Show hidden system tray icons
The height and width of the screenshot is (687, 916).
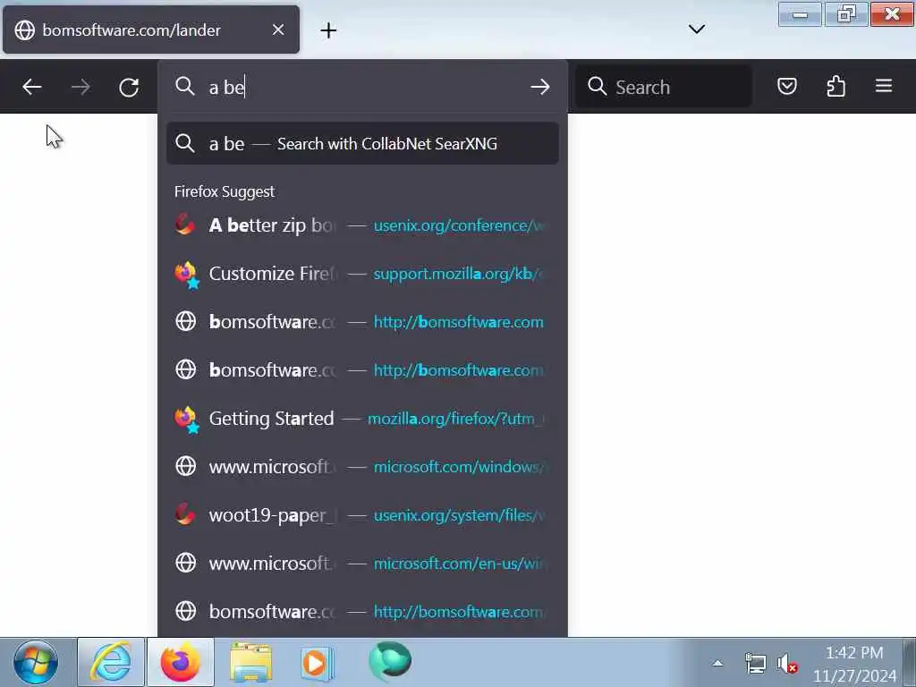tap(717, 664)
